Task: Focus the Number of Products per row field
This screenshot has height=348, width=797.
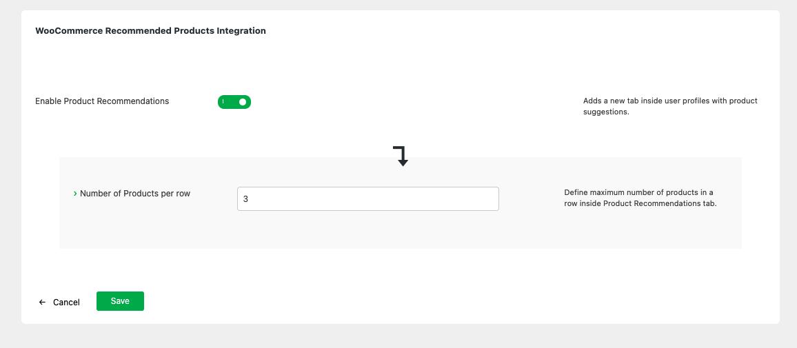Action: click(x=367, y=199)
